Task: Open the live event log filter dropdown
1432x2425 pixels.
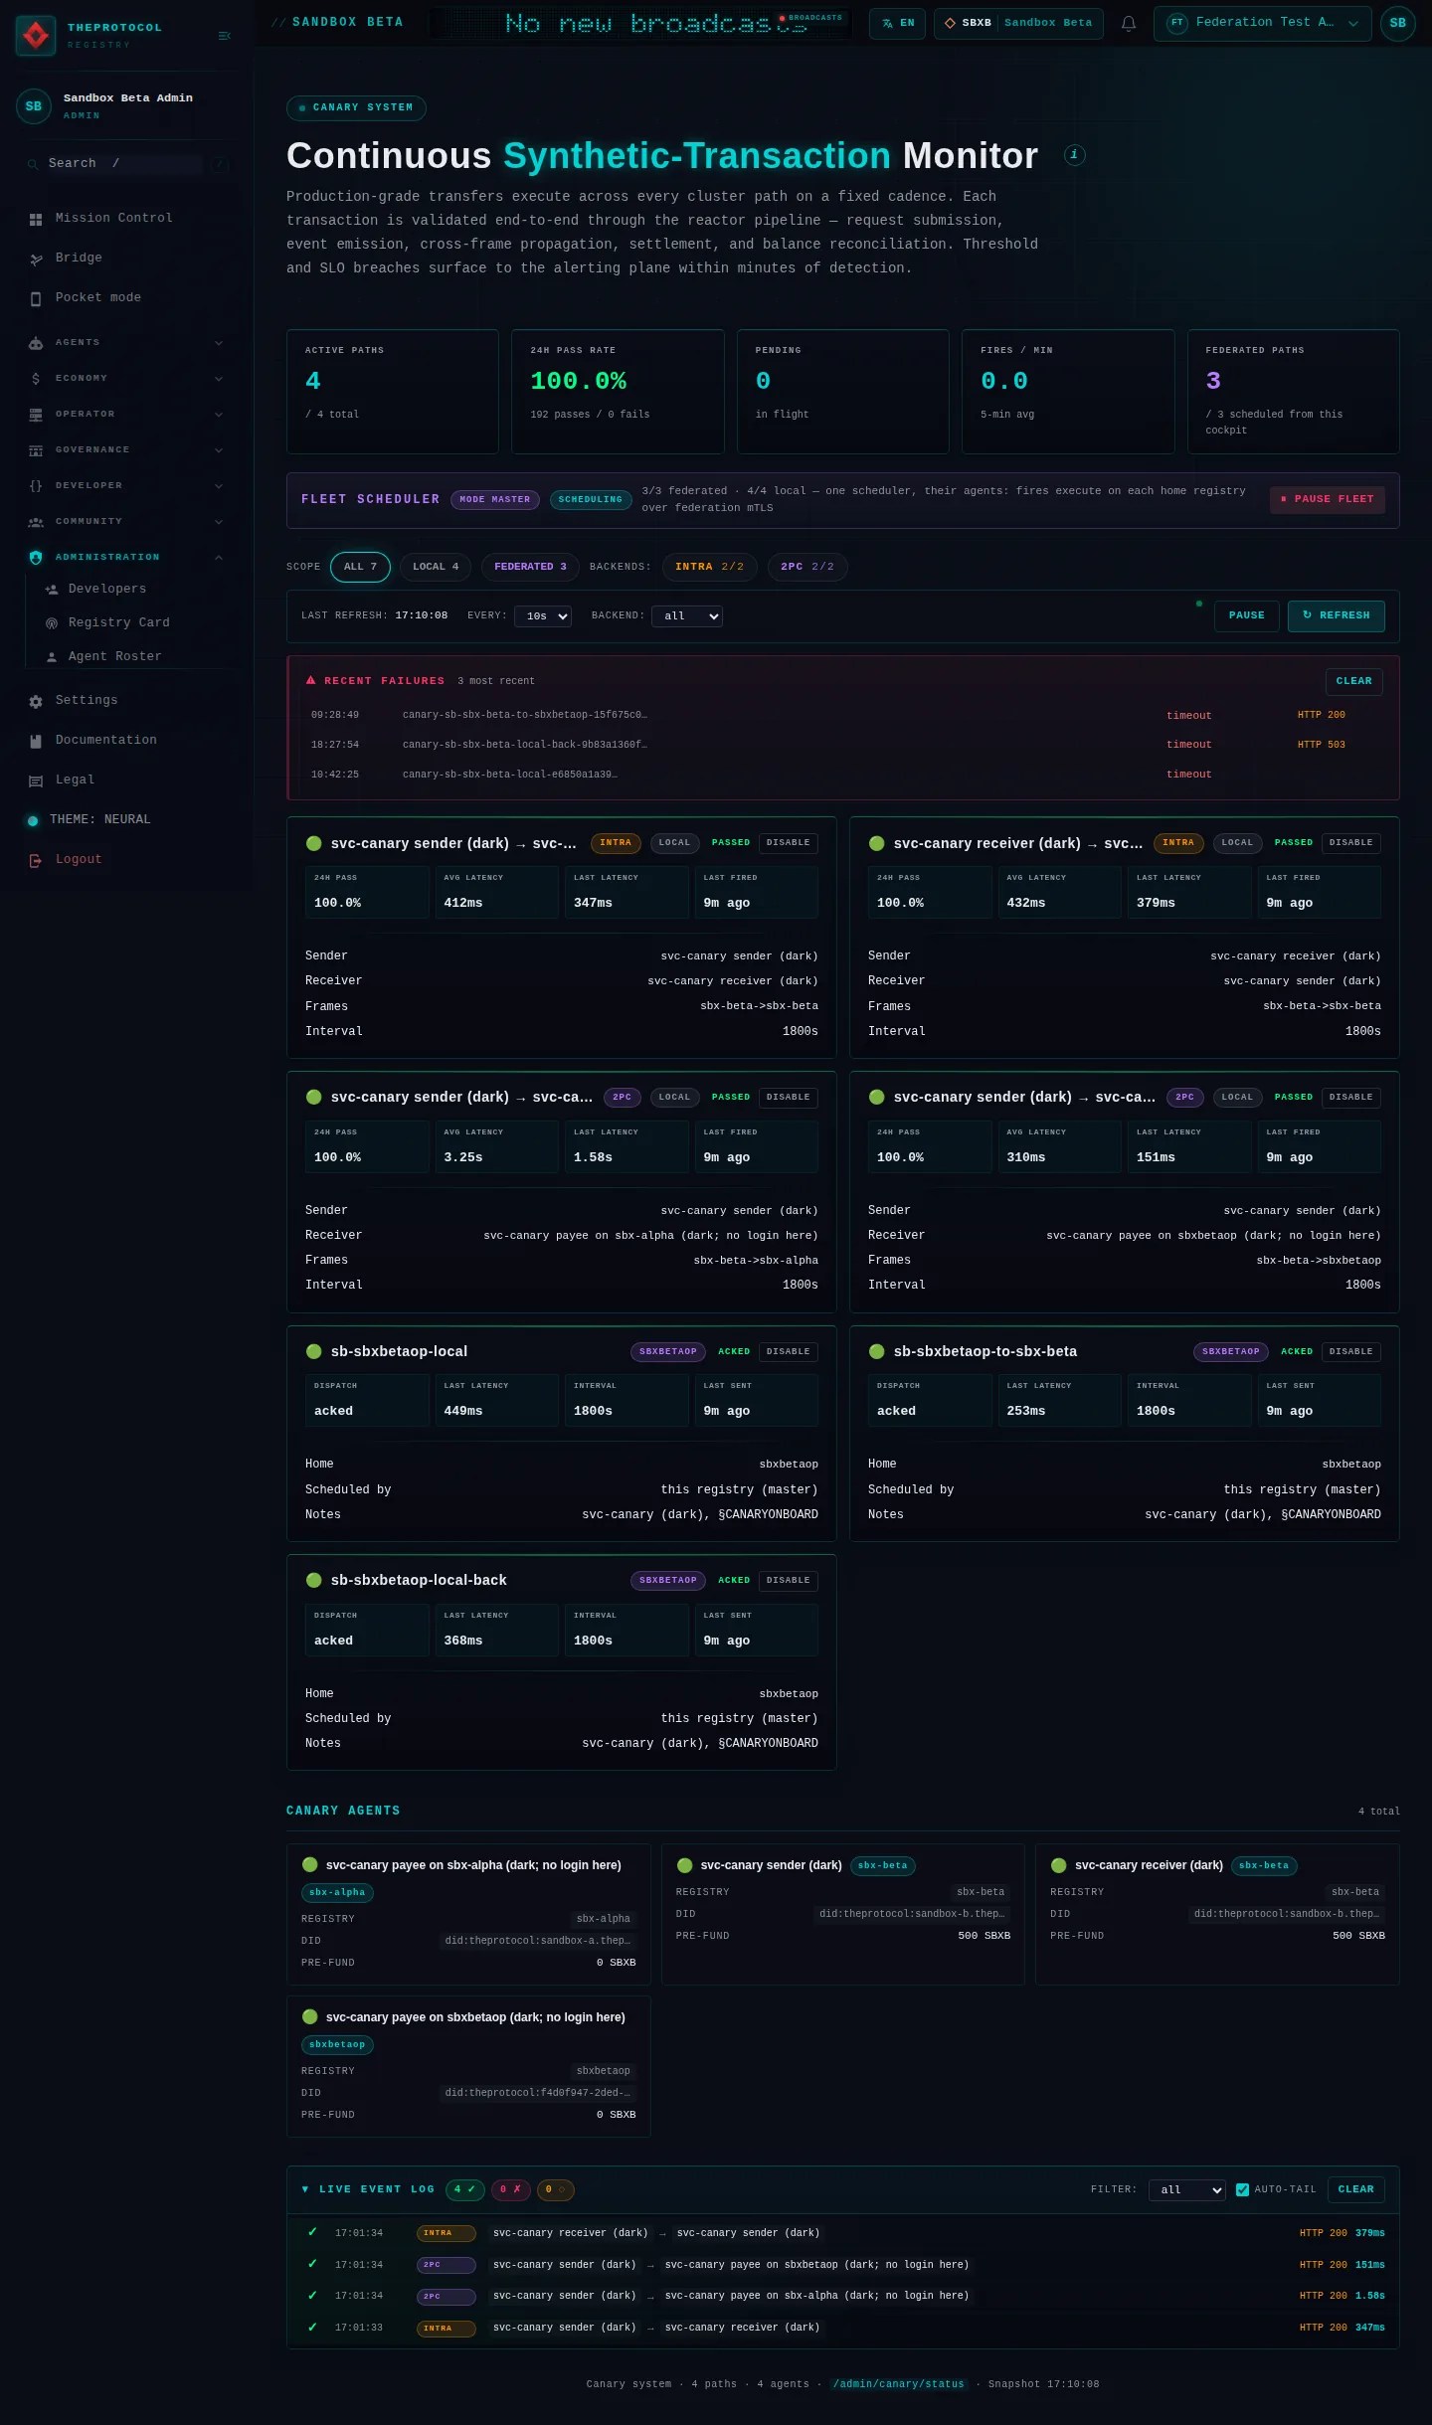Action: pyautogui.click(x=1187, y=2189)
